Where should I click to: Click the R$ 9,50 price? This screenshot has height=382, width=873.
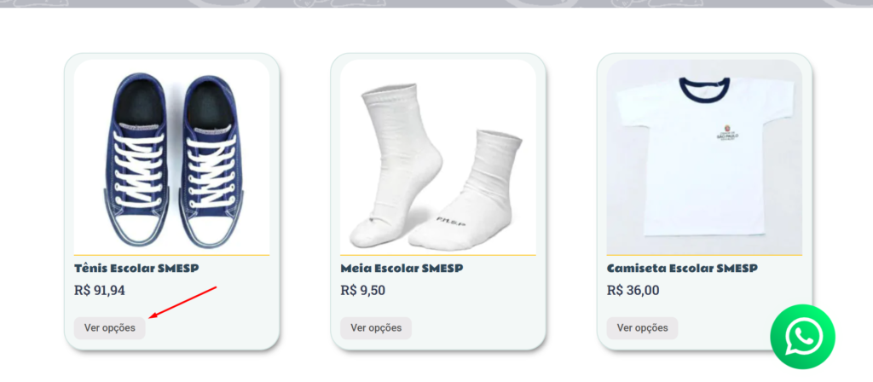pyautogui.click(x=362, y=291)
